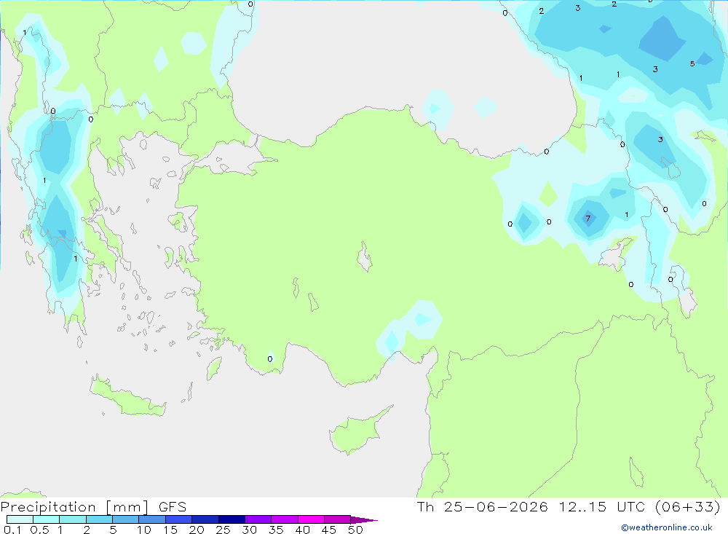
Task: Click the '15' legend scale label
Action: (170, 530)
